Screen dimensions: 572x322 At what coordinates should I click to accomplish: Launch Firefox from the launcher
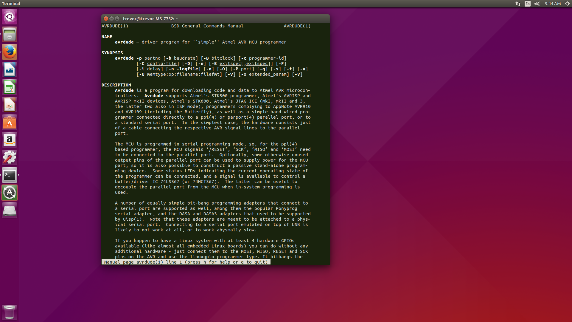(x=9, y=52)
